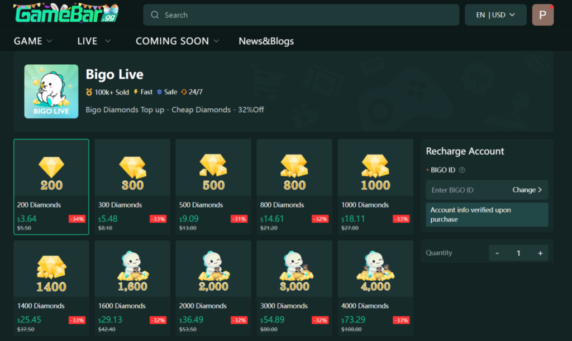Expand the GAME menu dropdown
The image size is (572, 341).
click(x=33, y=41)
